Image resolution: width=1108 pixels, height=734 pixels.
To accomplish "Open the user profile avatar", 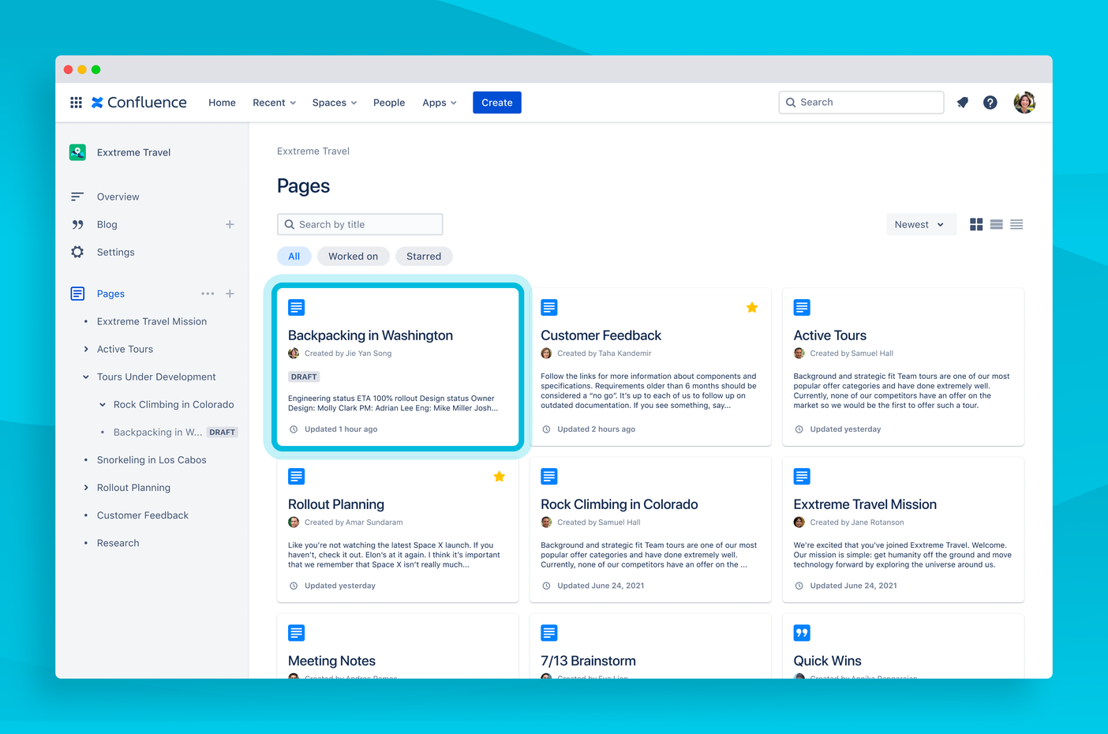I will point(1024,103).
